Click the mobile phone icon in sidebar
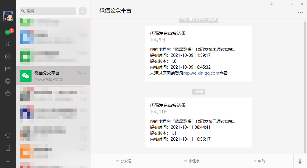307x168 pixels. click(8, 148)
